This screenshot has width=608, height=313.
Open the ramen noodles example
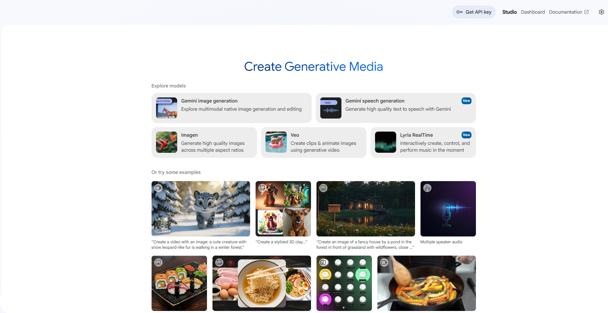point(262,283)
